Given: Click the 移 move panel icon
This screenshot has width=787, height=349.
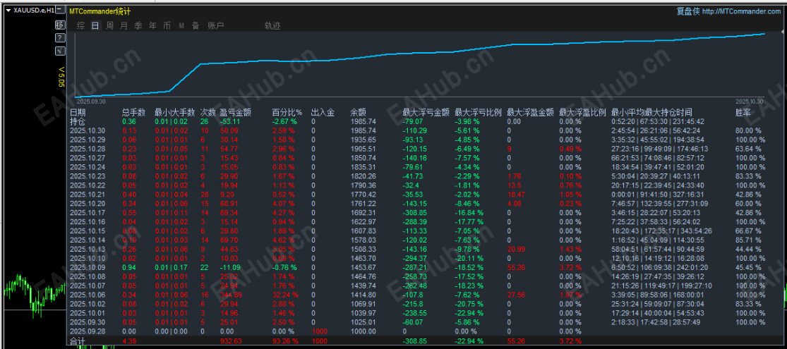Looking at the screenshot, I should click(x=60, y=25).
